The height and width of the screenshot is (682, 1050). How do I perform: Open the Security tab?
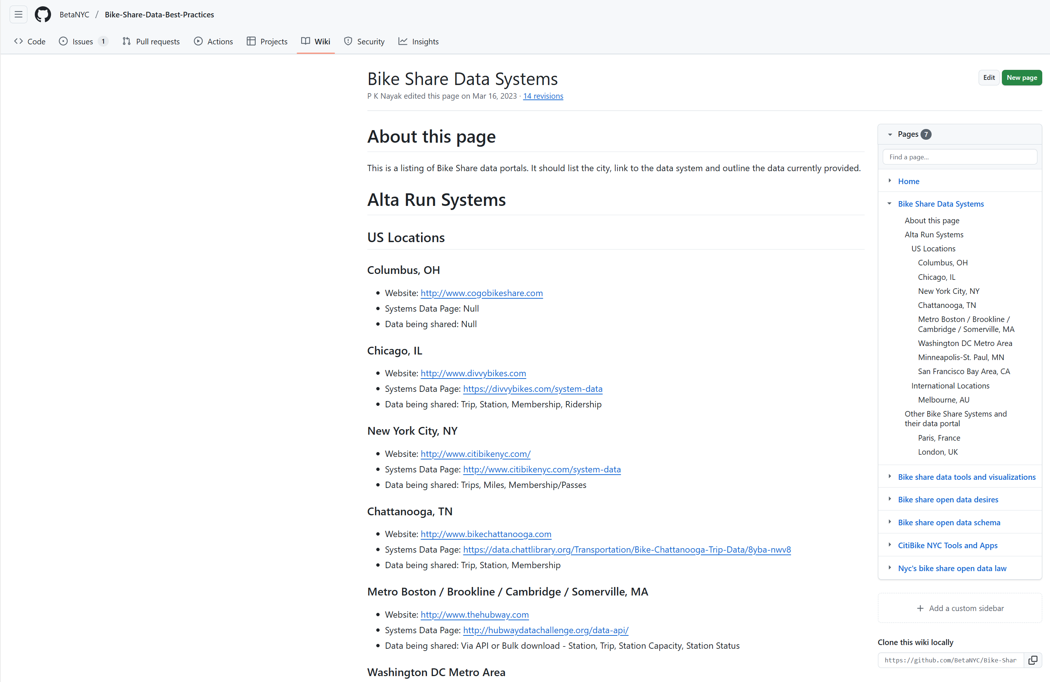click(x=364, y=41)
